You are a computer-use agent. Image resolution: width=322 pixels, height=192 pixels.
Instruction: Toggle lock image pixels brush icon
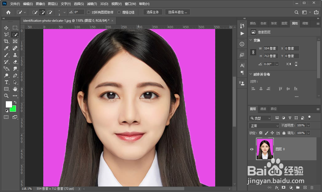(x=267, y=133)
